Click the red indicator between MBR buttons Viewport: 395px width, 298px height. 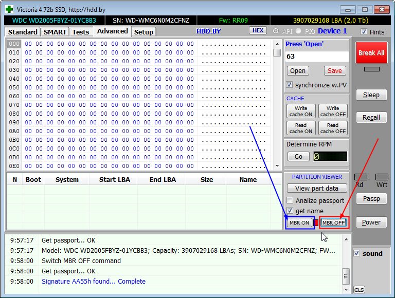pyautogui.click(x=316, y=222)
